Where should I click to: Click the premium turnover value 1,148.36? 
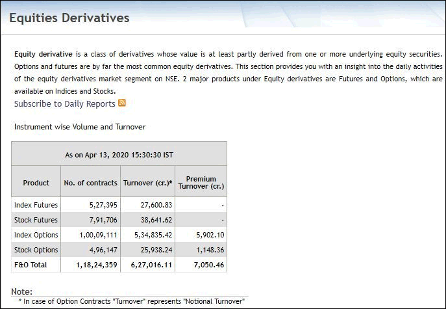(x=210, y=250)
